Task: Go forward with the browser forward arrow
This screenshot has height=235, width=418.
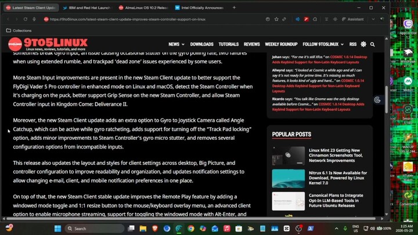Action: click(x=16, y=19)
